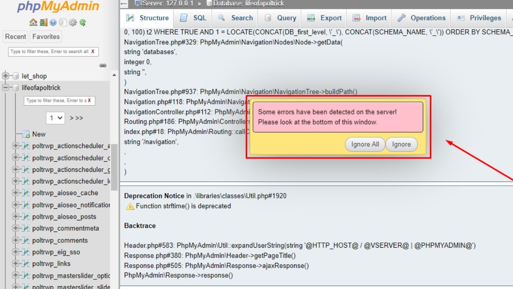Open the Export tab

click(324, 18)
